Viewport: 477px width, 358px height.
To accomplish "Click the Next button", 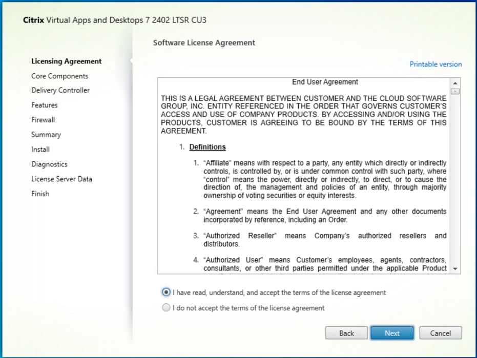I will tap(392, 333).
